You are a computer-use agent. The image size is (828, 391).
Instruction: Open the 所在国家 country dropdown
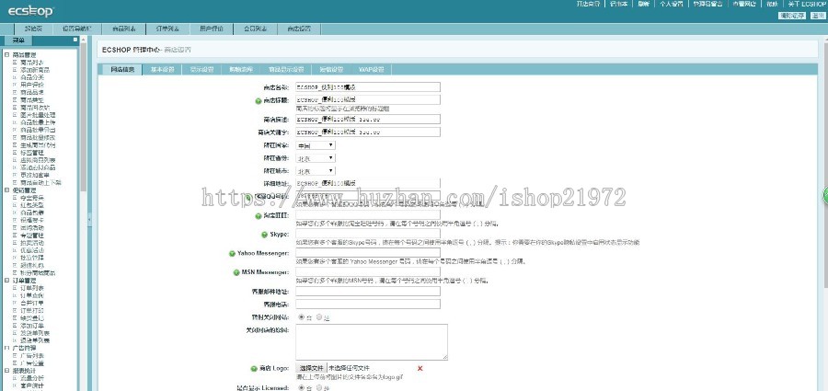(x=316, y=144)
